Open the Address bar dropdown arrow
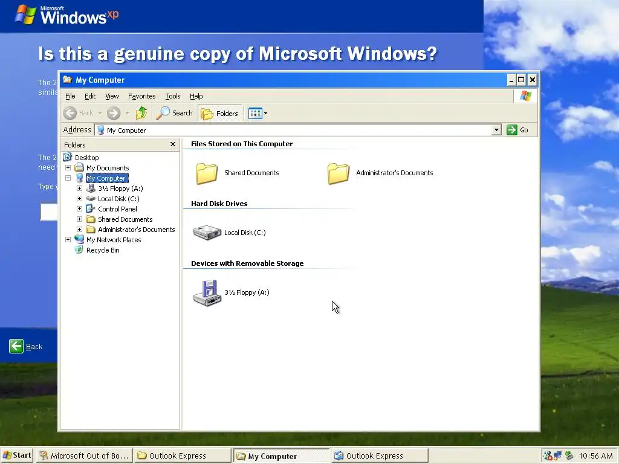The image size is (619, 464). 496,130
